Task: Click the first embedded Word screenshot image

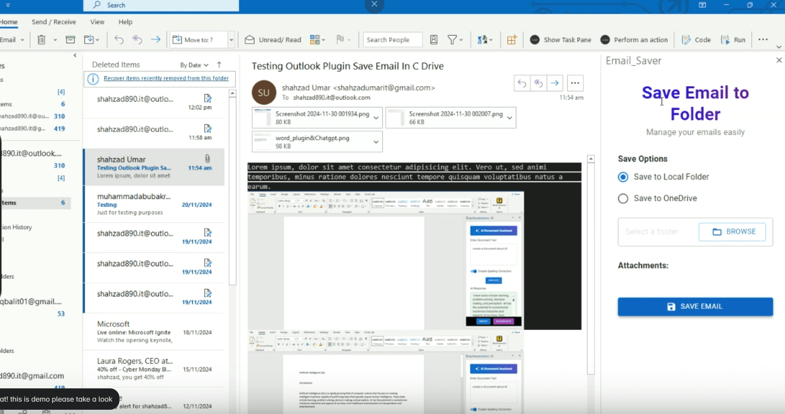Action: 386,260
